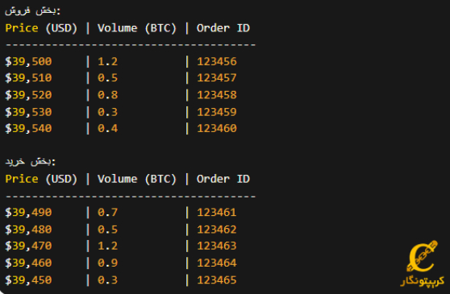Select volume 0.5 in the $39,480 row
This screenshot has height=294, width=450.
(107, 230)
